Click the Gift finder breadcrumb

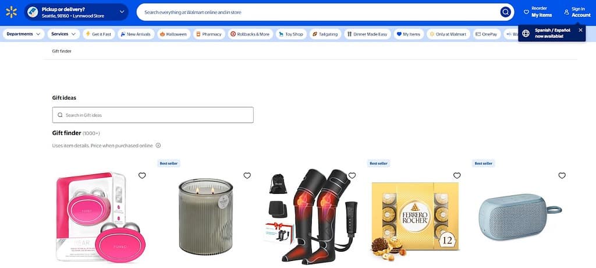click(62, 51)
